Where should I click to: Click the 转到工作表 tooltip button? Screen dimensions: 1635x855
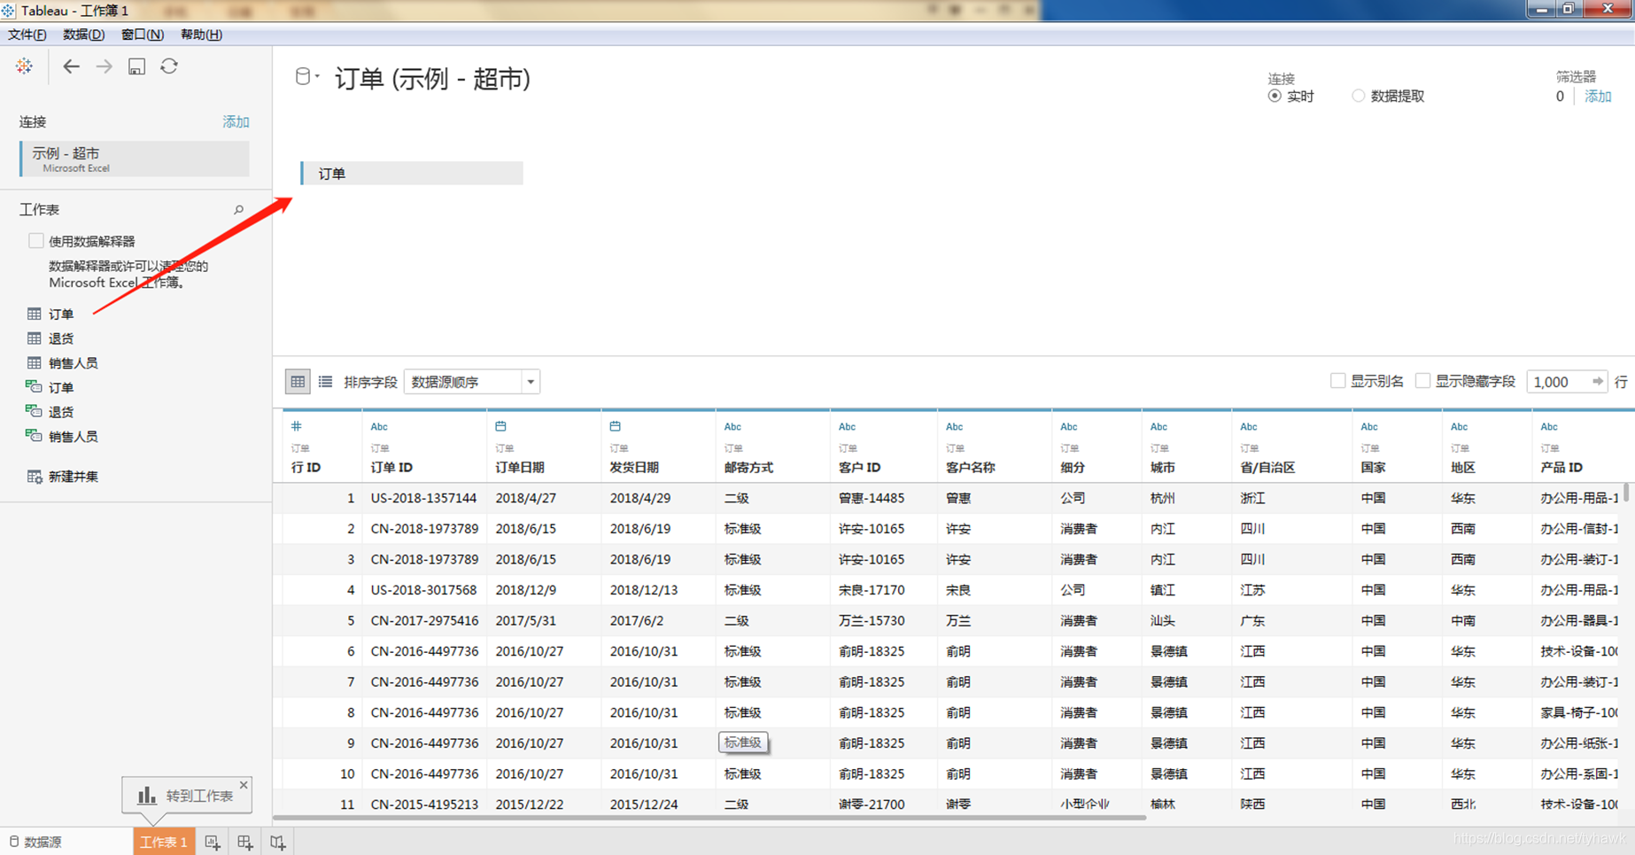coord(186,796)
